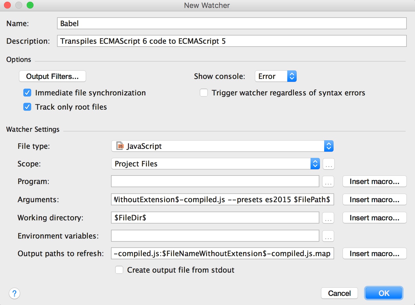Open the Scope Project Files dropdown

[x=215, y=164]
